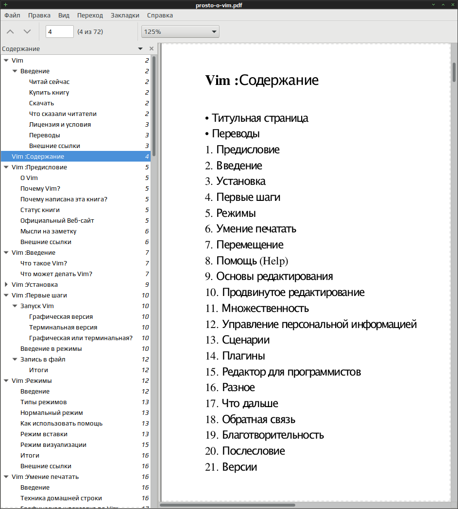This screenshot has height=509, width=458.
Task: Open the Справка menu
Action: 160,15
